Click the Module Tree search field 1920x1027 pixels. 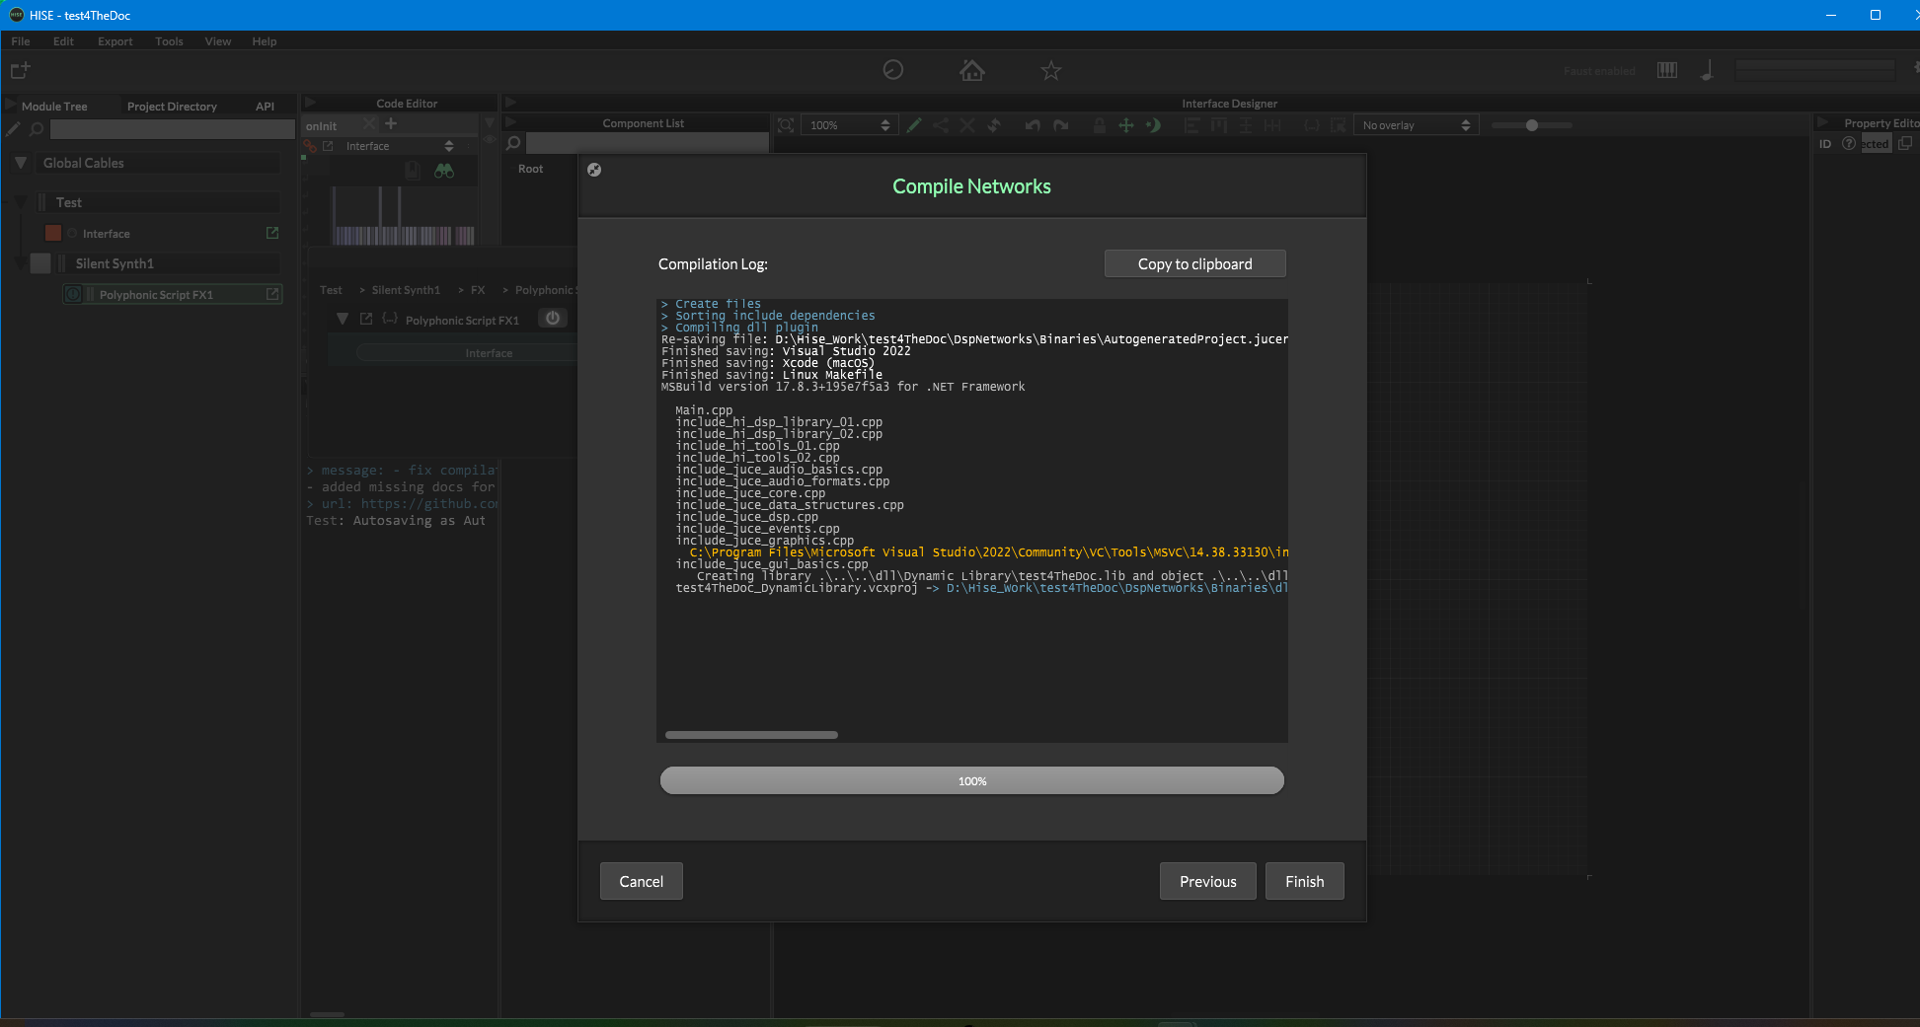[173, 129]
